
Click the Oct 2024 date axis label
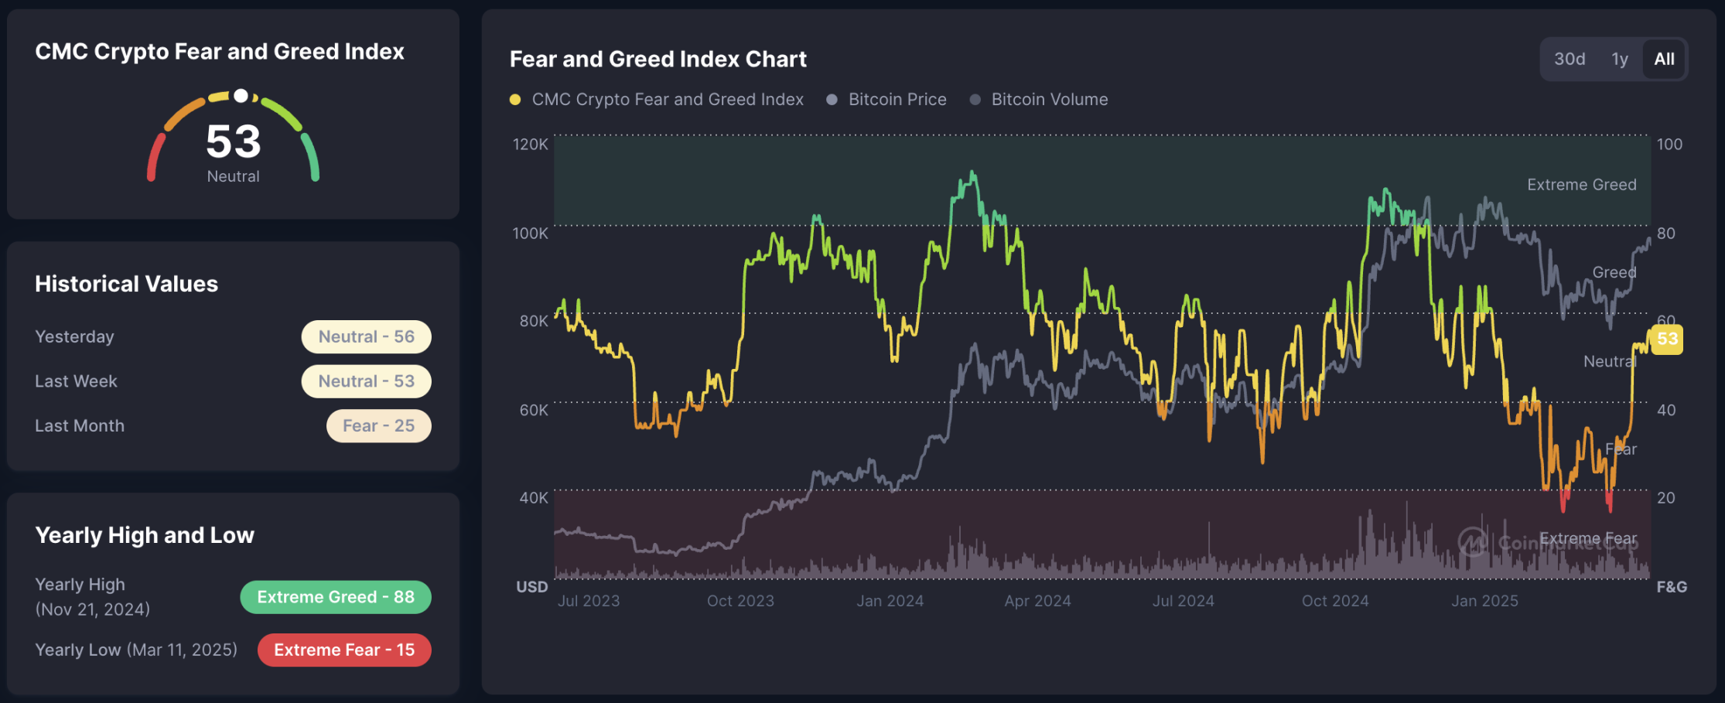click(1335, 601)
